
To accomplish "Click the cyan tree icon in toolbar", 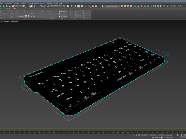I will pos(142,6).
